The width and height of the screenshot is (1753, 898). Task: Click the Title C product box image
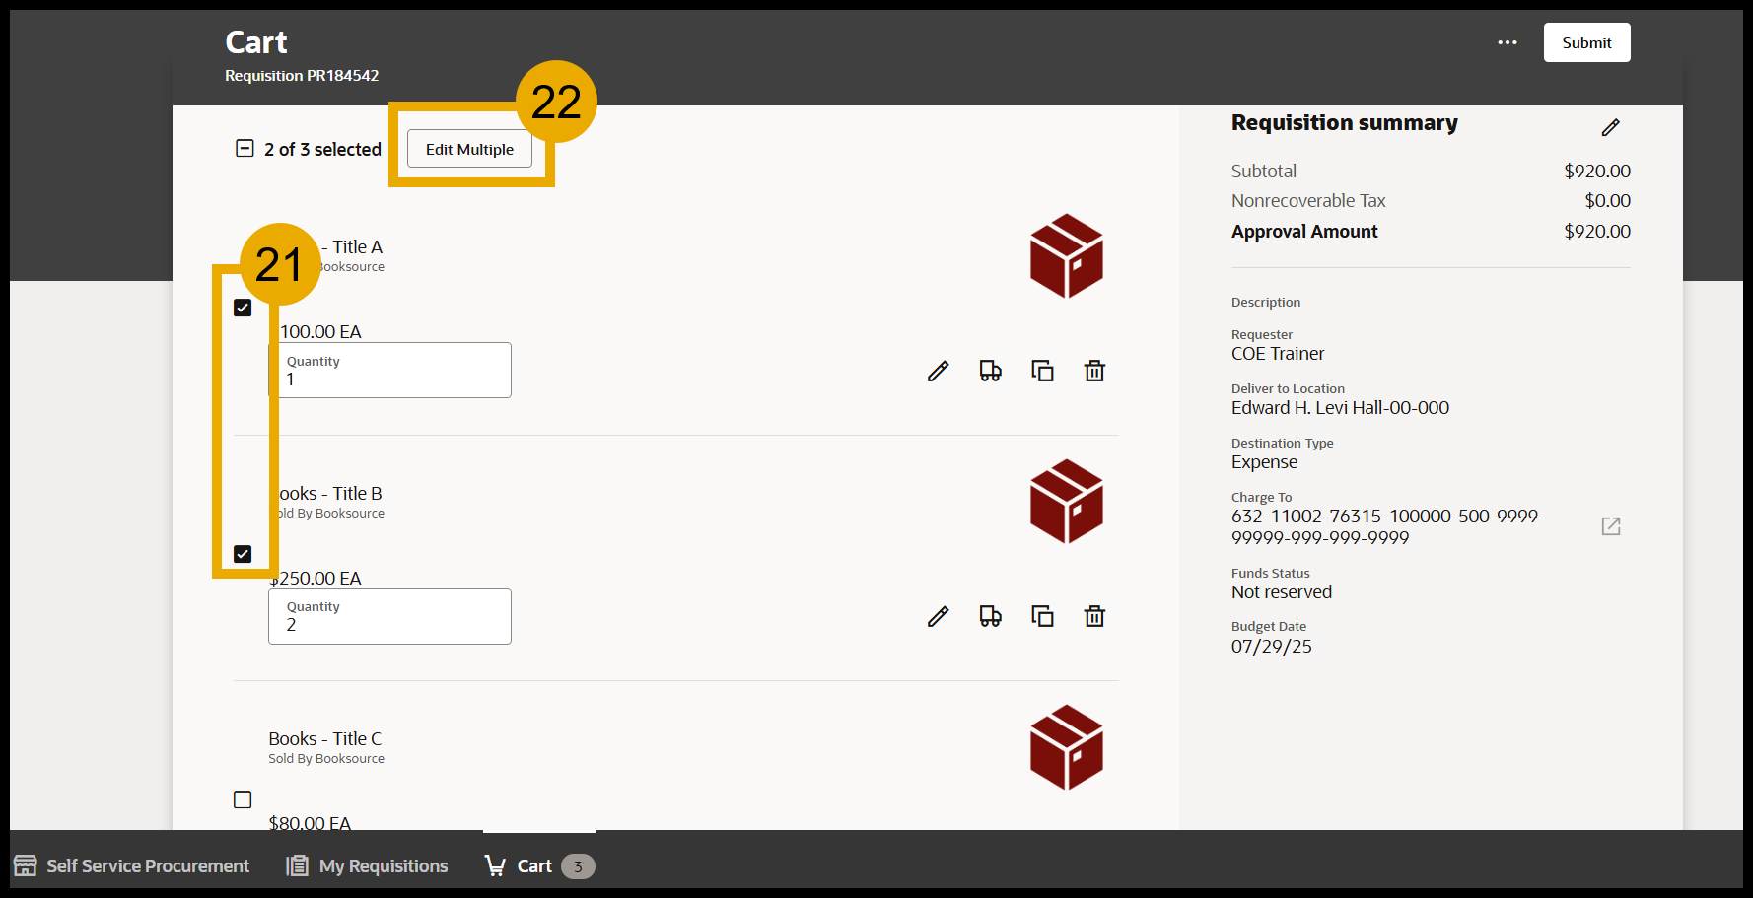(1066, 747)
